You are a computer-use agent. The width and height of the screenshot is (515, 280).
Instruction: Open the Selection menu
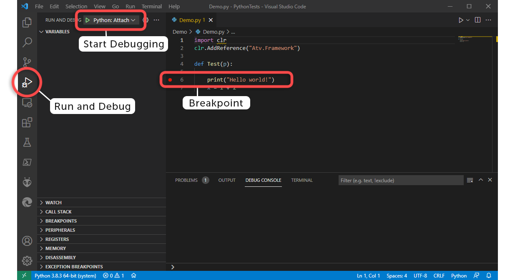click(76, 6)
